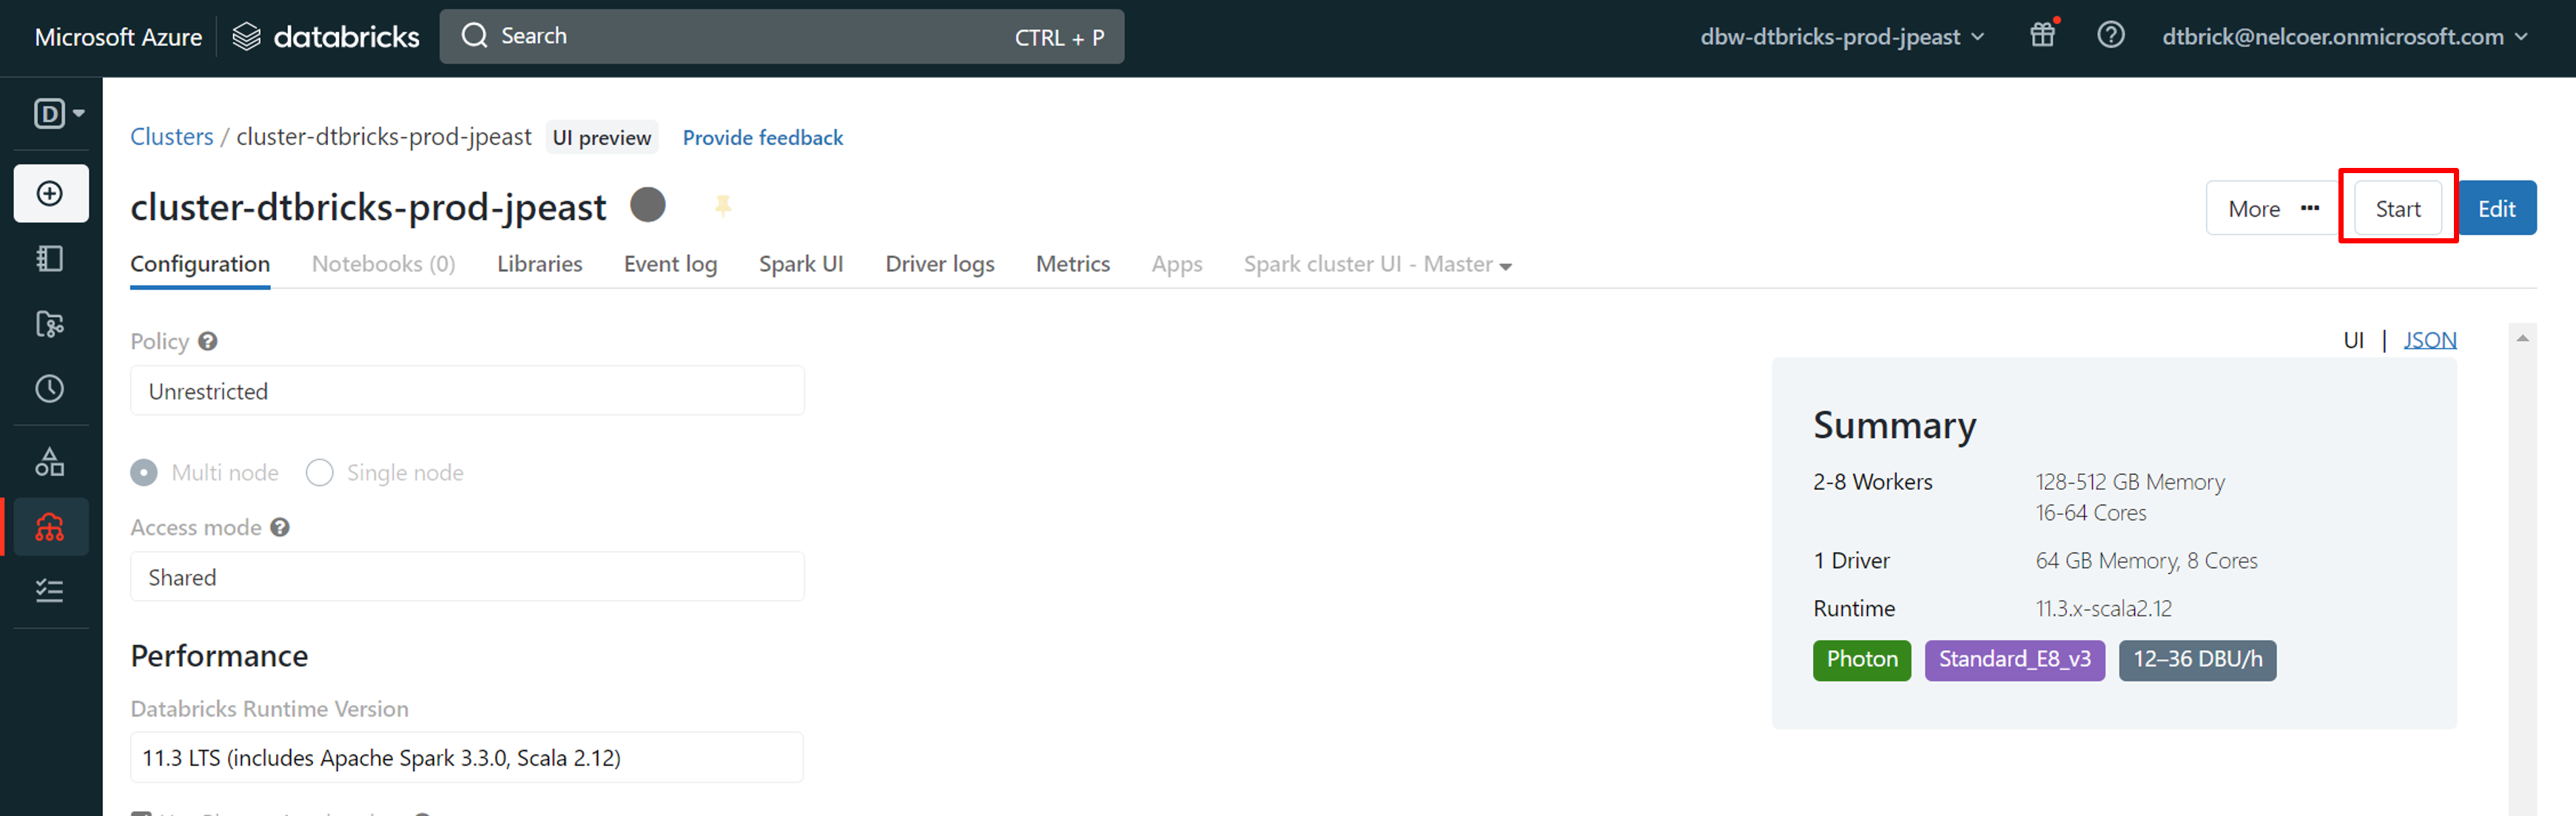
Task: Switch to the Driver logs tab
Action: point(939,264)
